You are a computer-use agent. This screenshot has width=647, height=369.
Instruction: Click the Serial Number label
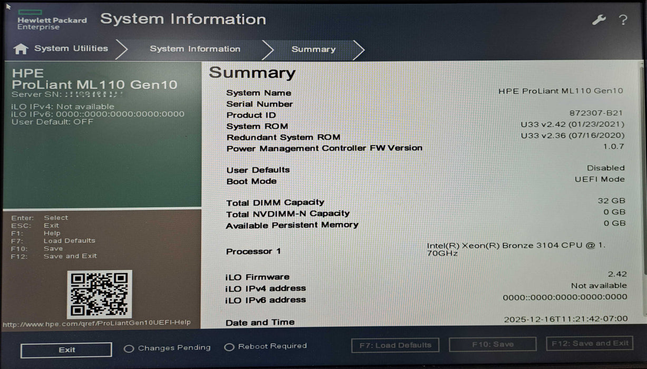[260, 104]
